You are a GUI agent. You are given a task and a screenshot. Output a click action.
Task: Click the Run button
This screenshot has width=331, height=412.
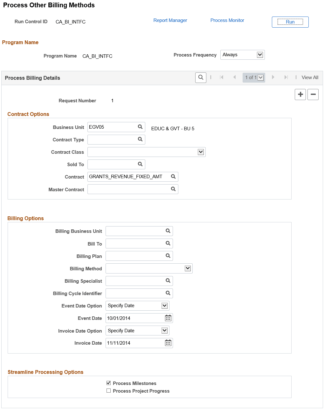click(290, 22)
